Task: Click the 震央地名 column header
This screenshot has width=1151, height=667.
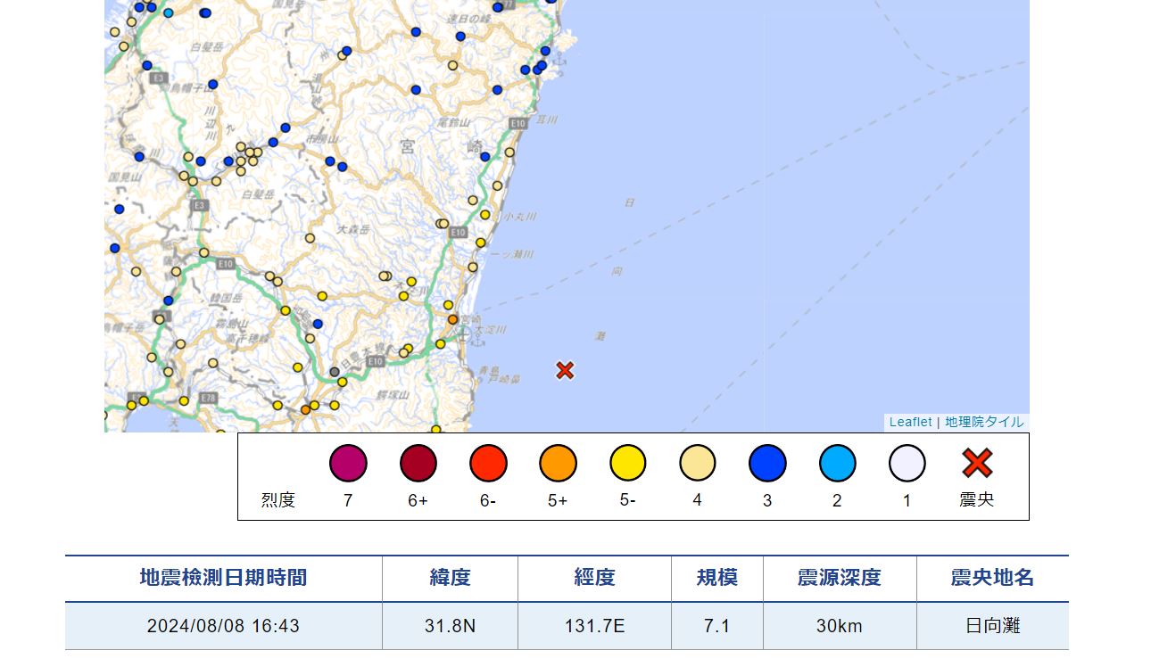Action: [992, 578]
